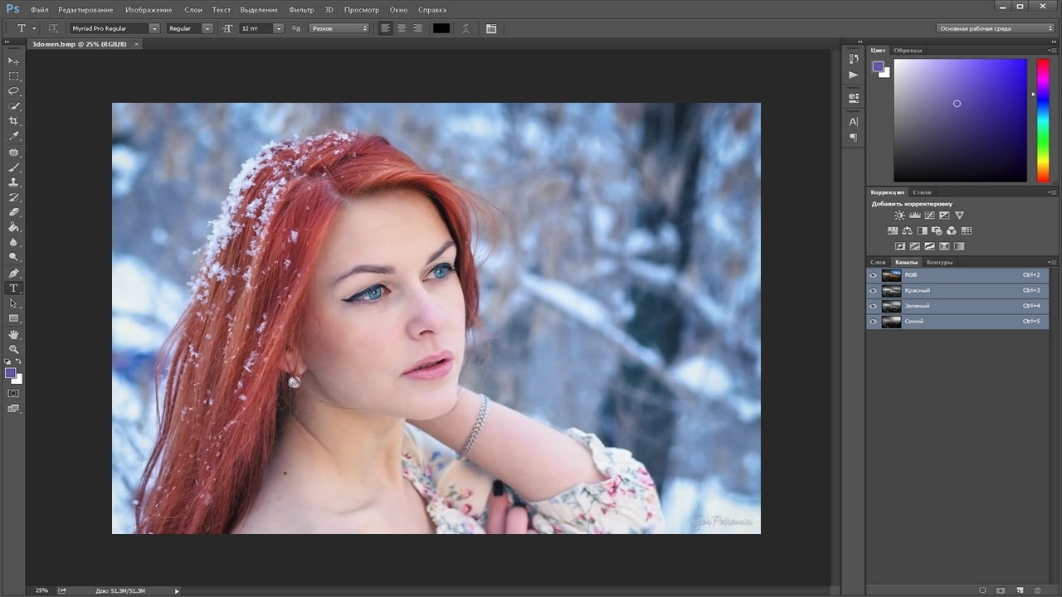1062x597 pixels.
Task: Switch to the Стили tab
Action: (922, 192)
